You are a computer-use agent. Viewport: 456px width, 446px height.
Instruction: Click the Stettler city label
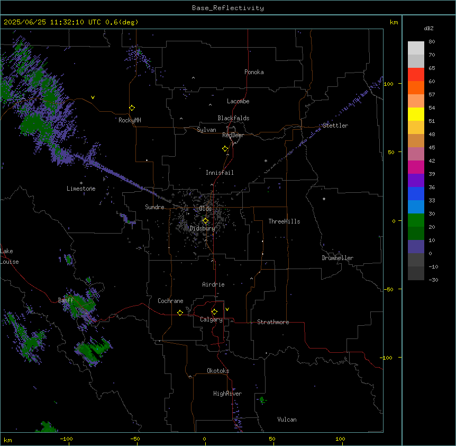(x=335, y=126)
